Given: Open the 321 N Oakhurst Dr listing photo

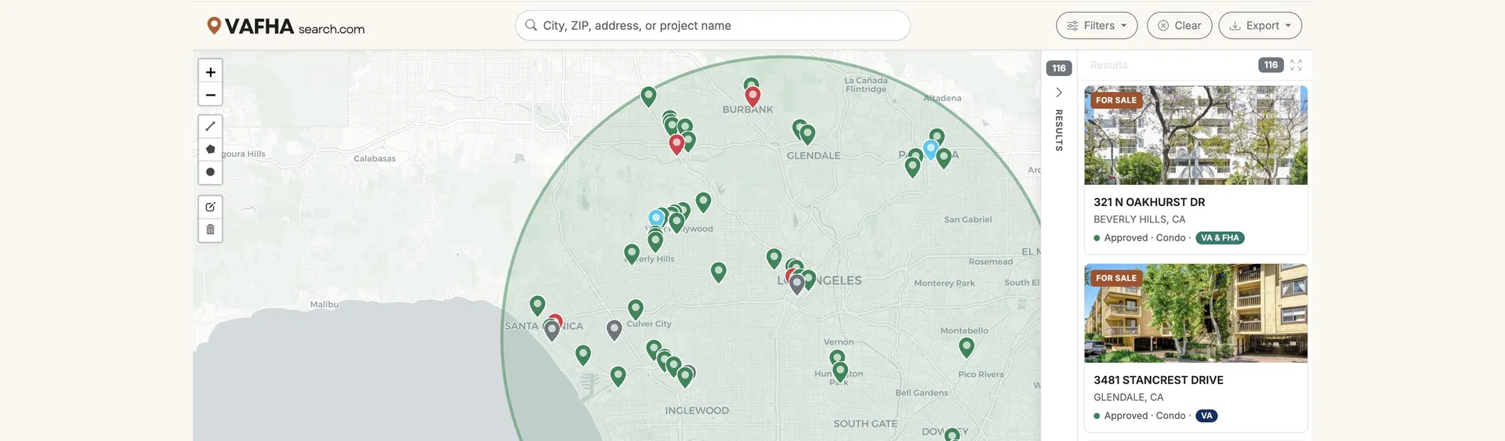Looking at the screenshot, I should [x=1195, y=135].
